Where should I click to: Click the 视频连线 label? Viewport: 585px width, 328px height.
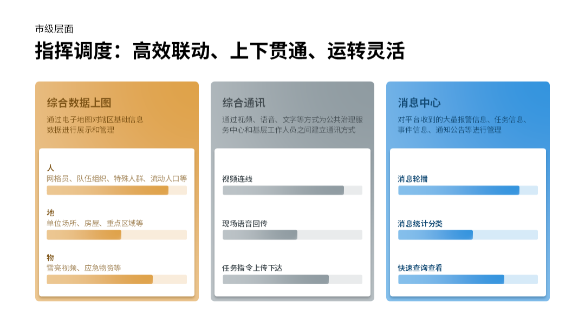[237, 179]
